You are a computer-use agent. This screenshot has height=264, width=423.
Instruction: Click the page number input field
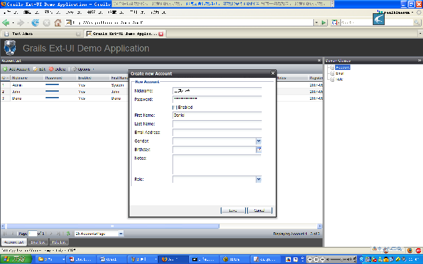(32, 234)
